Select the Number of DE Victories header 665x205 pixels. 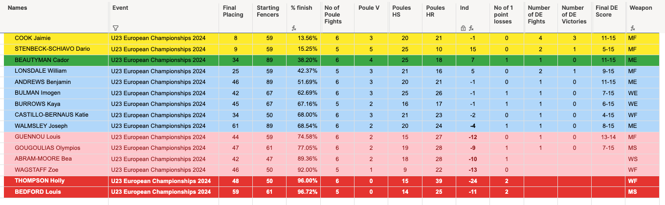tap(574, 15)
